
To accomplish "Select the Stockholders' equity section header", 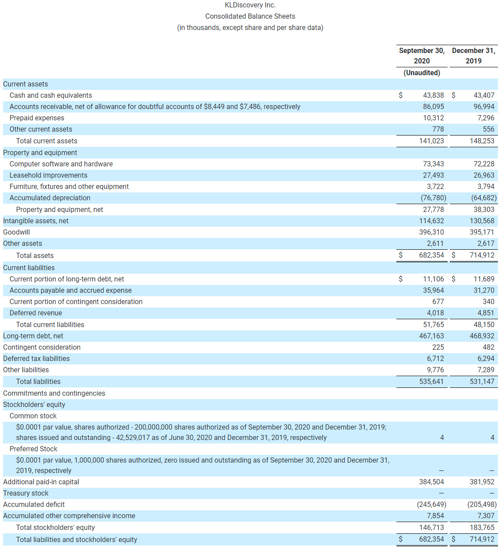I will [x=34, y=404].
